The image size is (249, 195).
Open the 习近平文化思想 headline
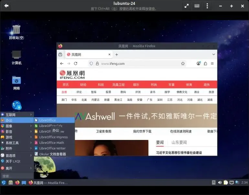click(179, 153)
